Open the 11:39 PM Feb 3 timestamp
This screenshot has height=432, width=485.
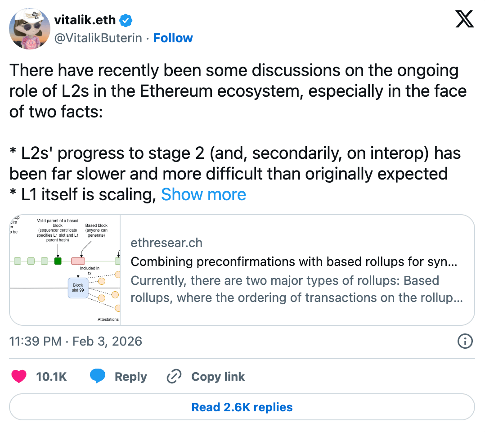pyautogui.click(x=76, y=341)
